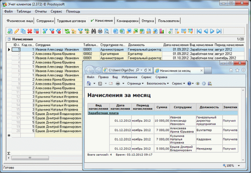This screenshot has width=251, height=173.
Task: Click the pencil edit record icon
Action: click(x=16, y=31)
